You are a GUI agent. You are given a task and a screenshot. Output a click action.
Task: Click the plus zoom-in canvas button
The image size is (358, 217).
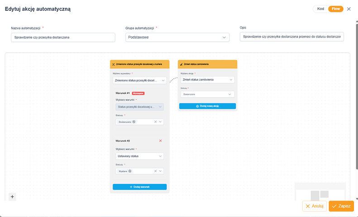(12, 197)
